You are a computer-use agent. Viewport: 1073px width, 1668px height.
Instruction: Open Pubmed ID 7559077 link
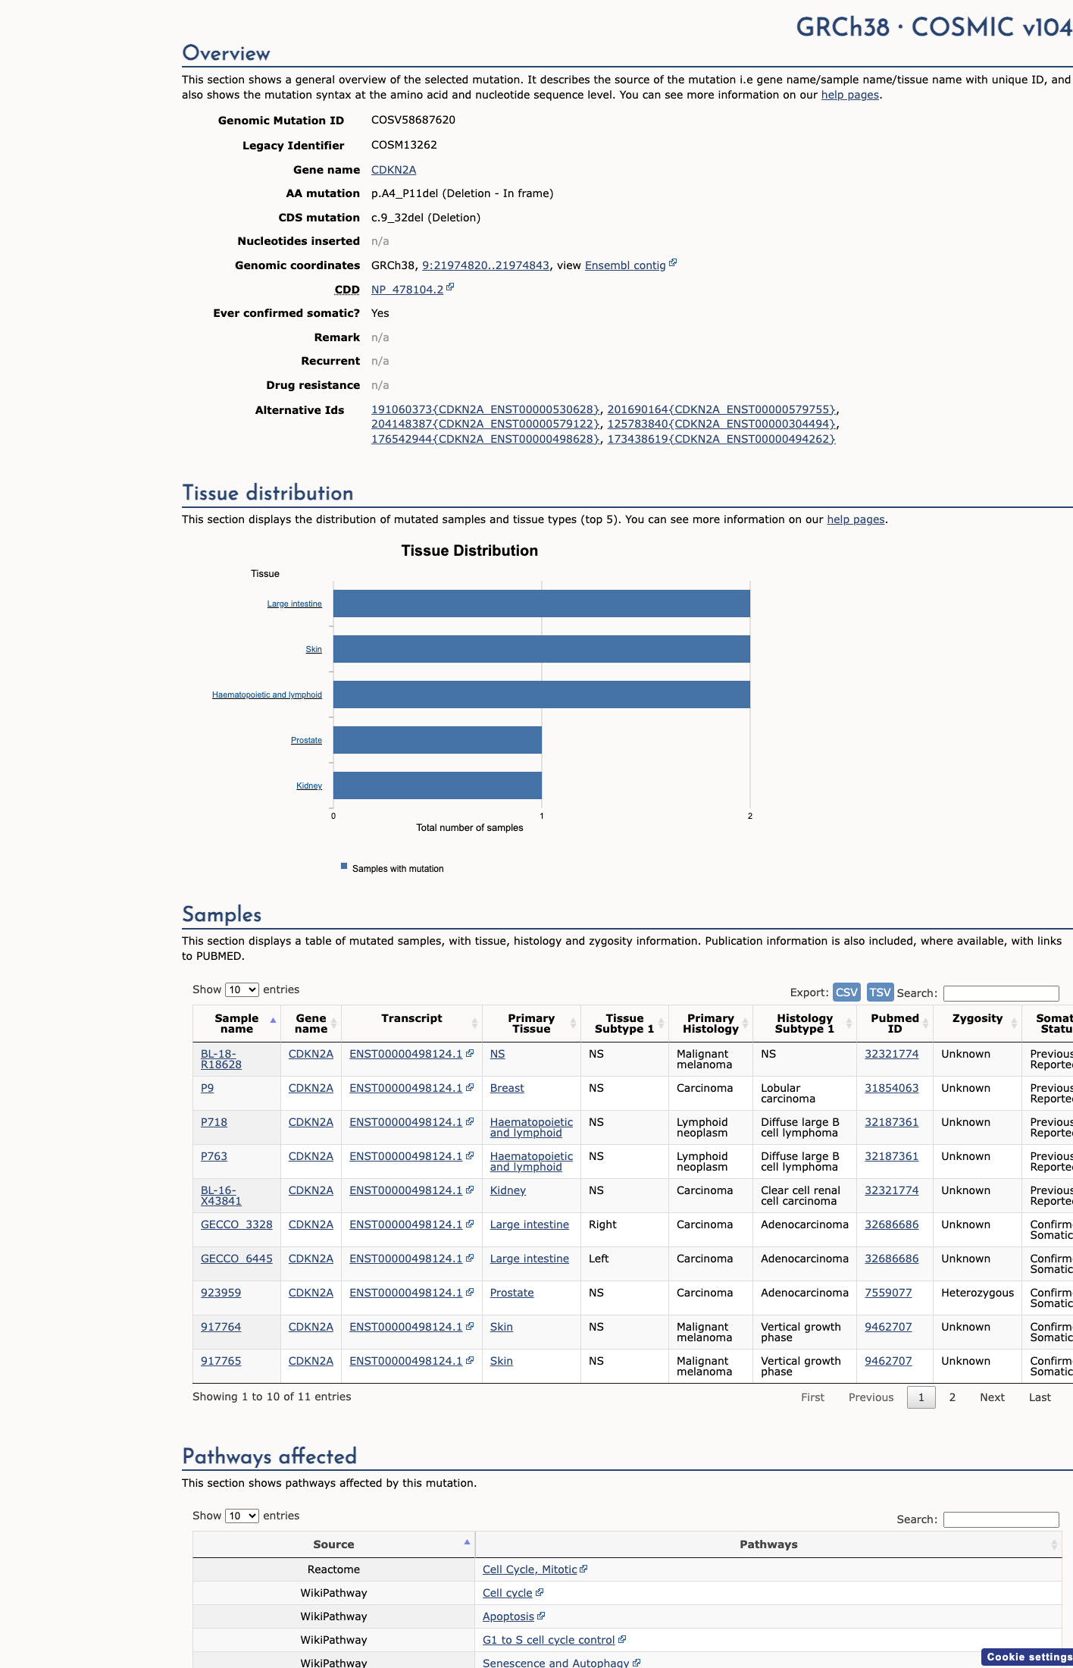[x=888, y=1293]
